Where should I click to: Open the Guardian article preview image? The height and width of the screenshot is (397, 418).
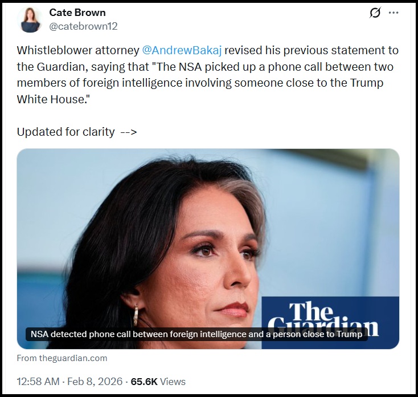pos(208,249)
